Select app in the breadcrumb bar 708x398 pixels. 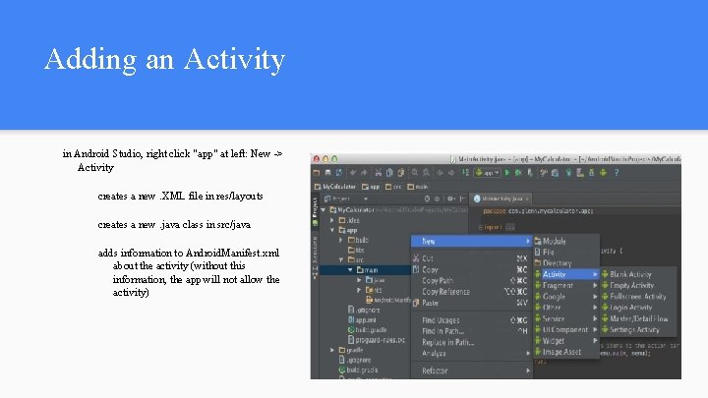coord(371,187)
